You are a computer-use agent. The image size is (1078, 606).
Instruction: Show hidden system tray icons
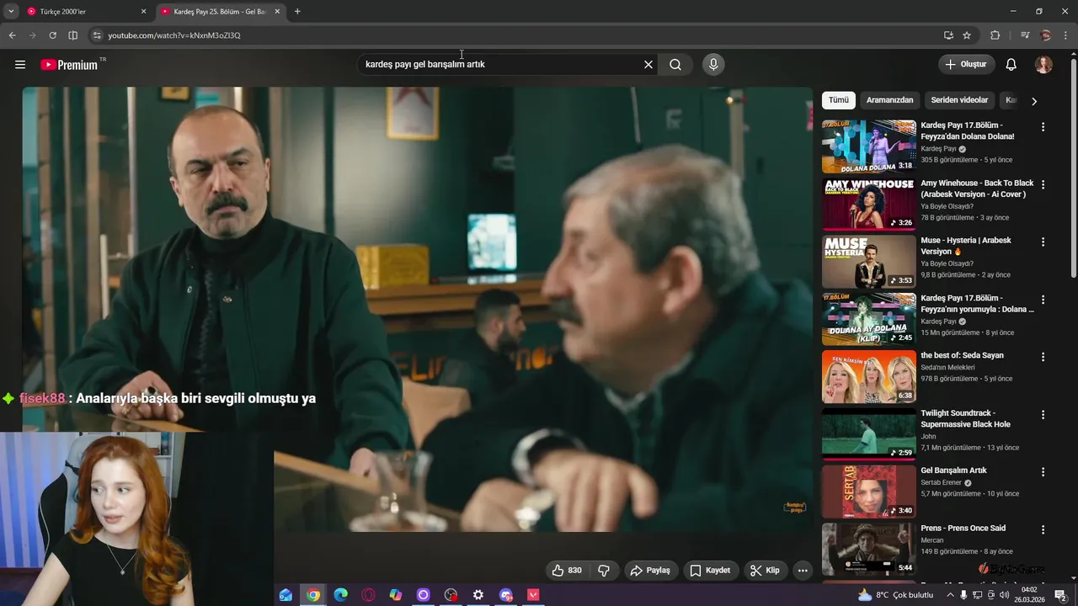coord(950,595)
